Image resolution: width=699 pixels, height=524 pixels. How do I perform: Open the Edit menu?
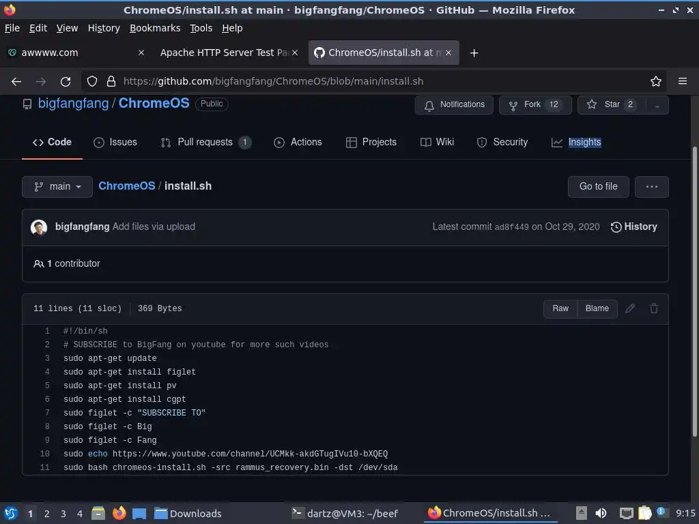[x=38, y=28]
